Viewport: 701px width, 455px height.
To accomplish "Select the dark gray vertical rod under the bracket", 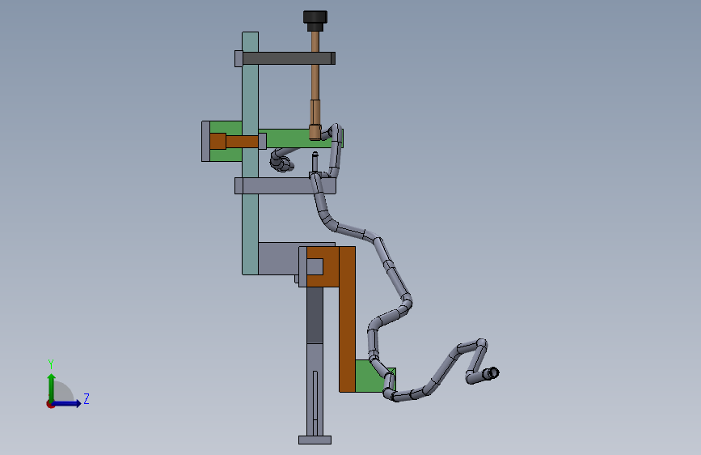I will click(x=315, y=316).
